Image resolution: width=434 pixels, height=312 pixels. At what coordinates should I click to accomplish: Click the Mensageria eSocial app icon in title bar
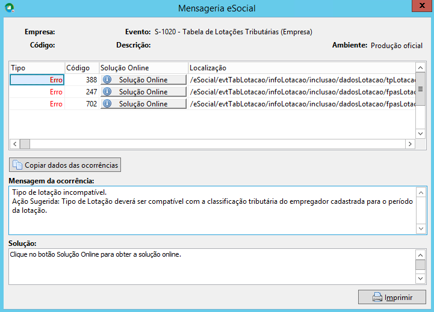click(x=10, y=8)
